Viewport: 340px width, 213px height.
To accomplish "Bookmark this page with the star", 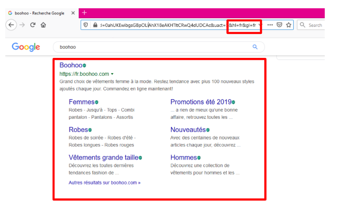I will (x=289, y=25).
